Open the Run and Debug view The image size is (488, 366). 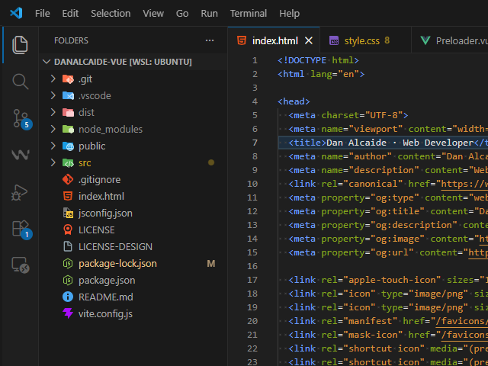click(x=19, y=193)
